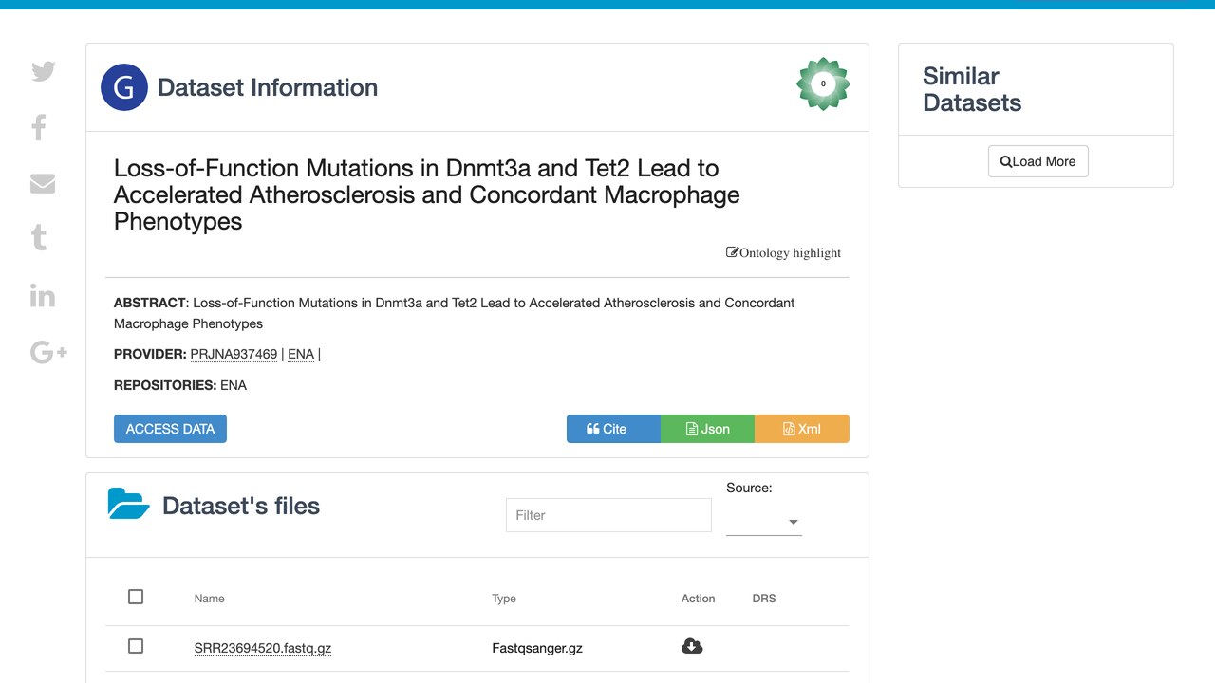Click the Similar Datasets heading
Image resolution: width=1215 pixels, height=683 pixels.
pos(972,89)
